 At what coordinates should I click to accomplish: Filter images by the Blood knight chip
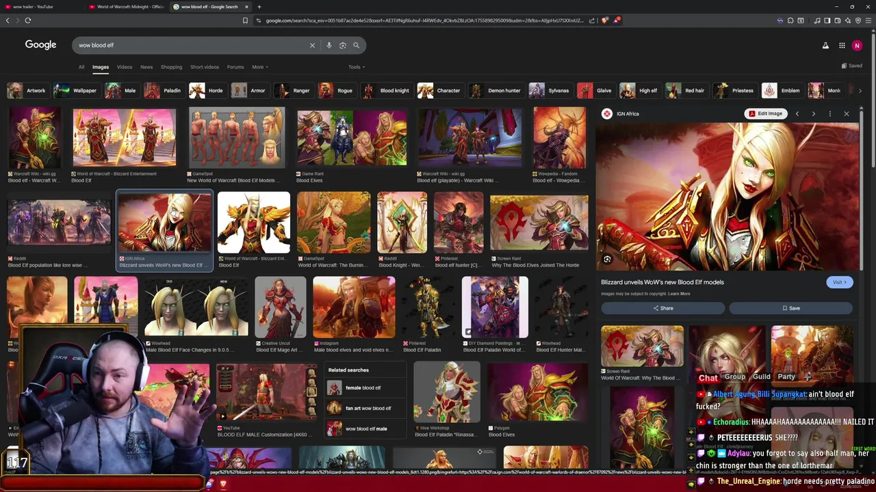[386, 90]
